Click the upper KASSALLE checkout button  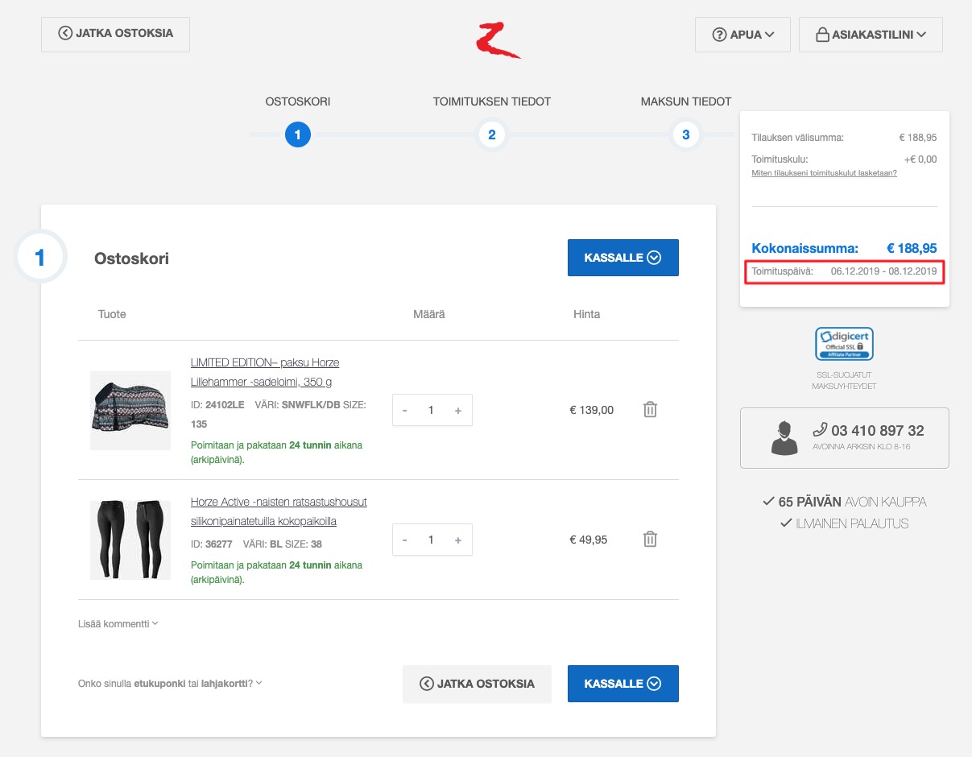[x=623, y=258]
